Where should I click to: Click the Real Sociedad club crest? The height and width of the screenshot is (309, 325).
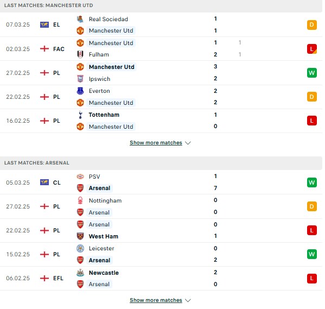(x=80, y=19)
